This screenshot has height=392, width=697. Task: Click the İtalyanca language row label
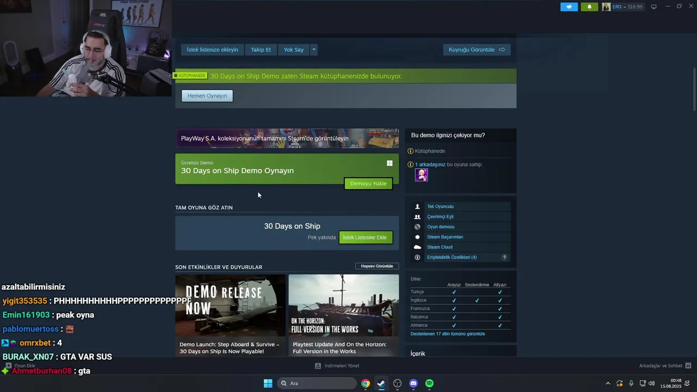click(x=419, y=317)
